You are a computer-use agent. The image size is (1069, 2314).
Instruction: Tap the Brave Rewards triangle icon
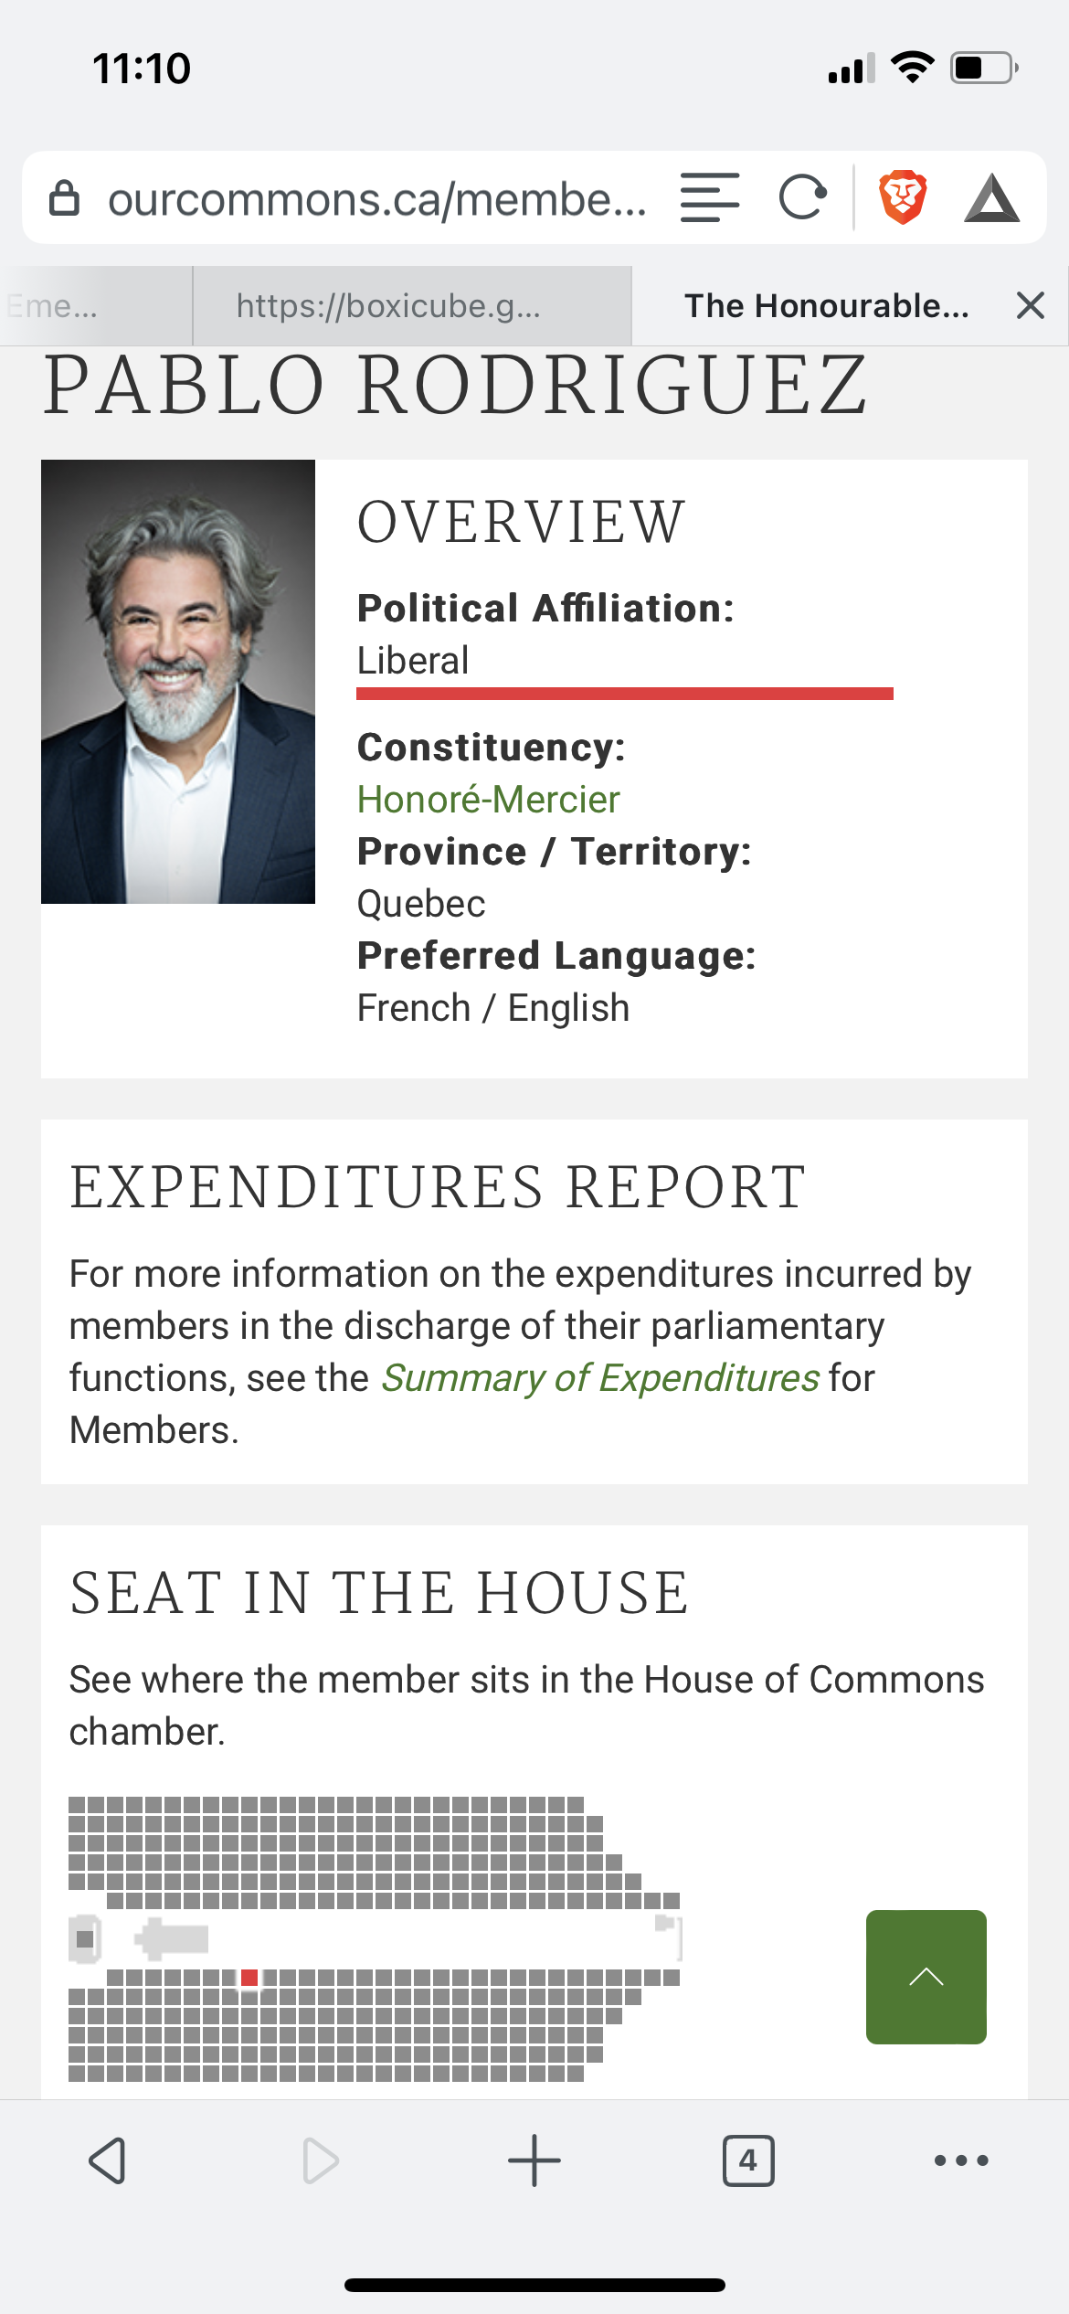pyautogui.click(x=991, y=199)
